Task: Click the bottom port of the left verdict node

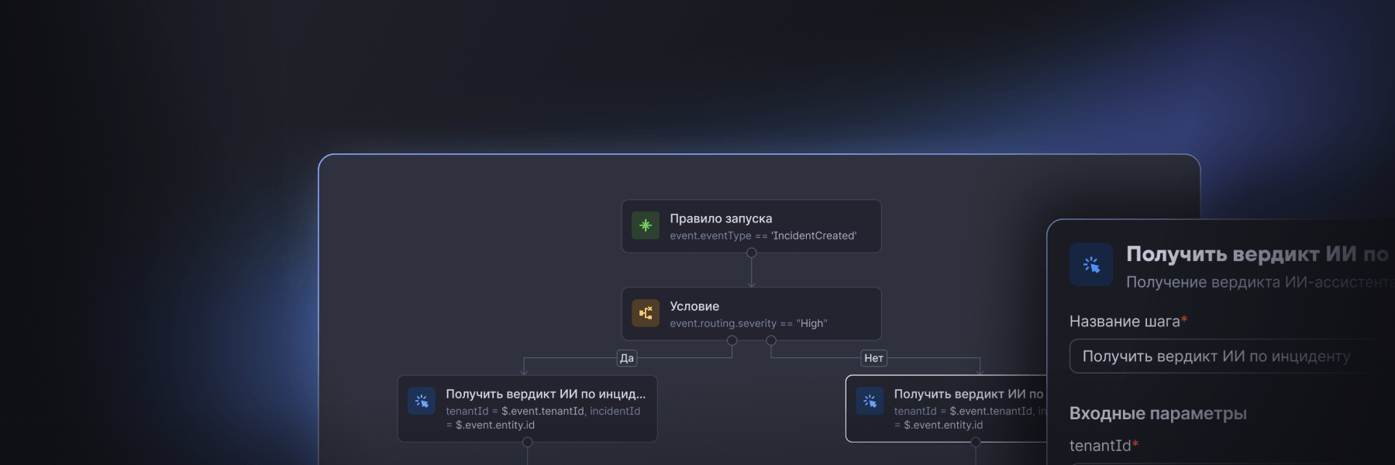Action: pyautogui.click(x=527, y=442)
